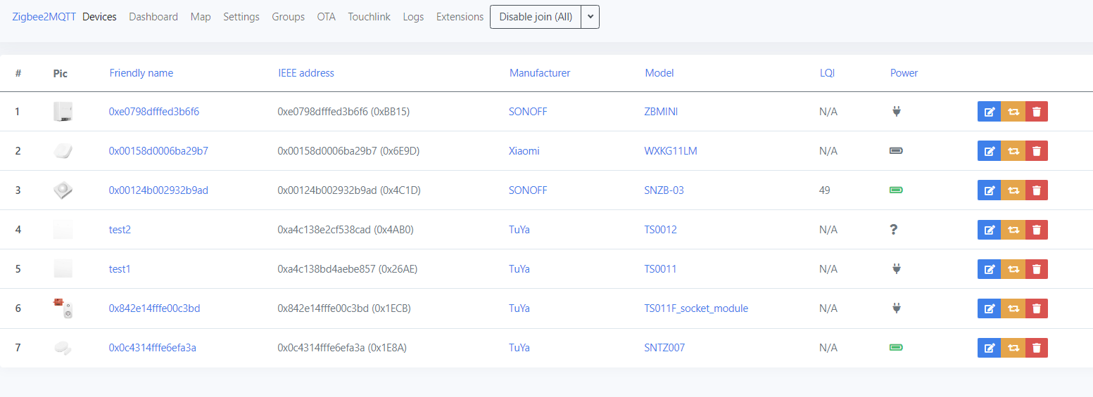
Task: Delete the SNZB-03 device using its trash icon
Action: click(1037, 190)
